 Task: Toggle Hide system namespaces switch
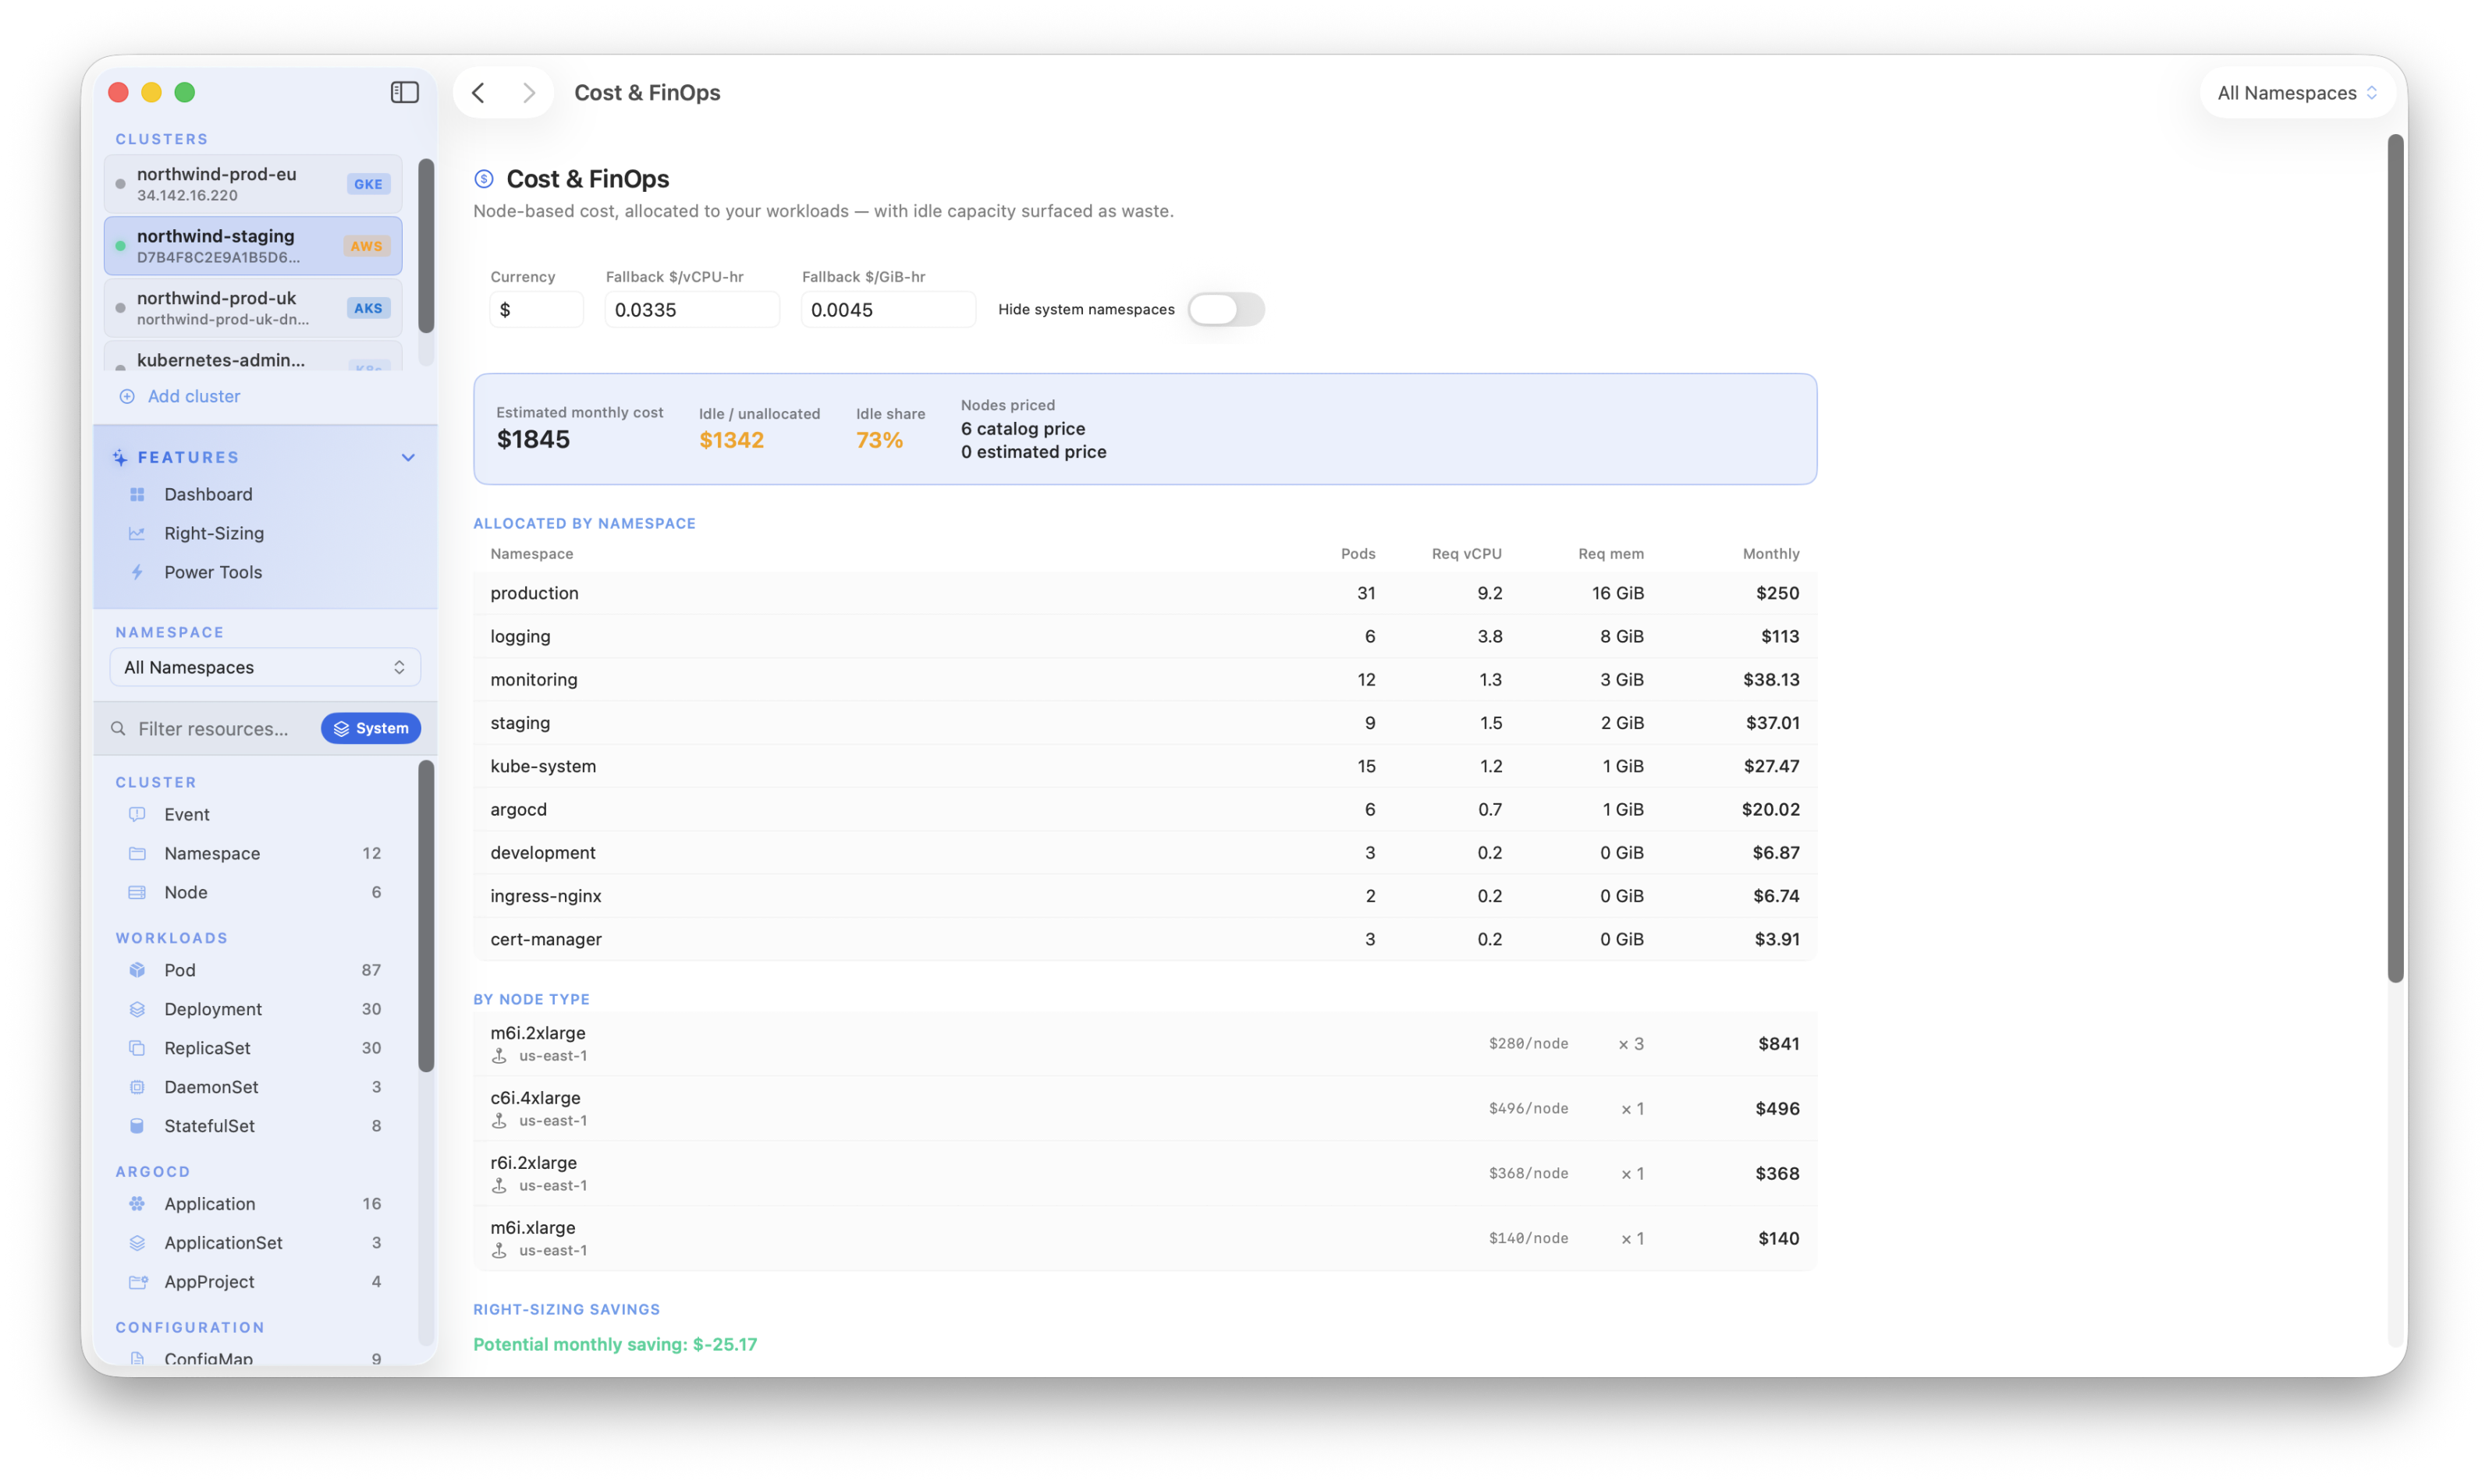click(1226, 309)
